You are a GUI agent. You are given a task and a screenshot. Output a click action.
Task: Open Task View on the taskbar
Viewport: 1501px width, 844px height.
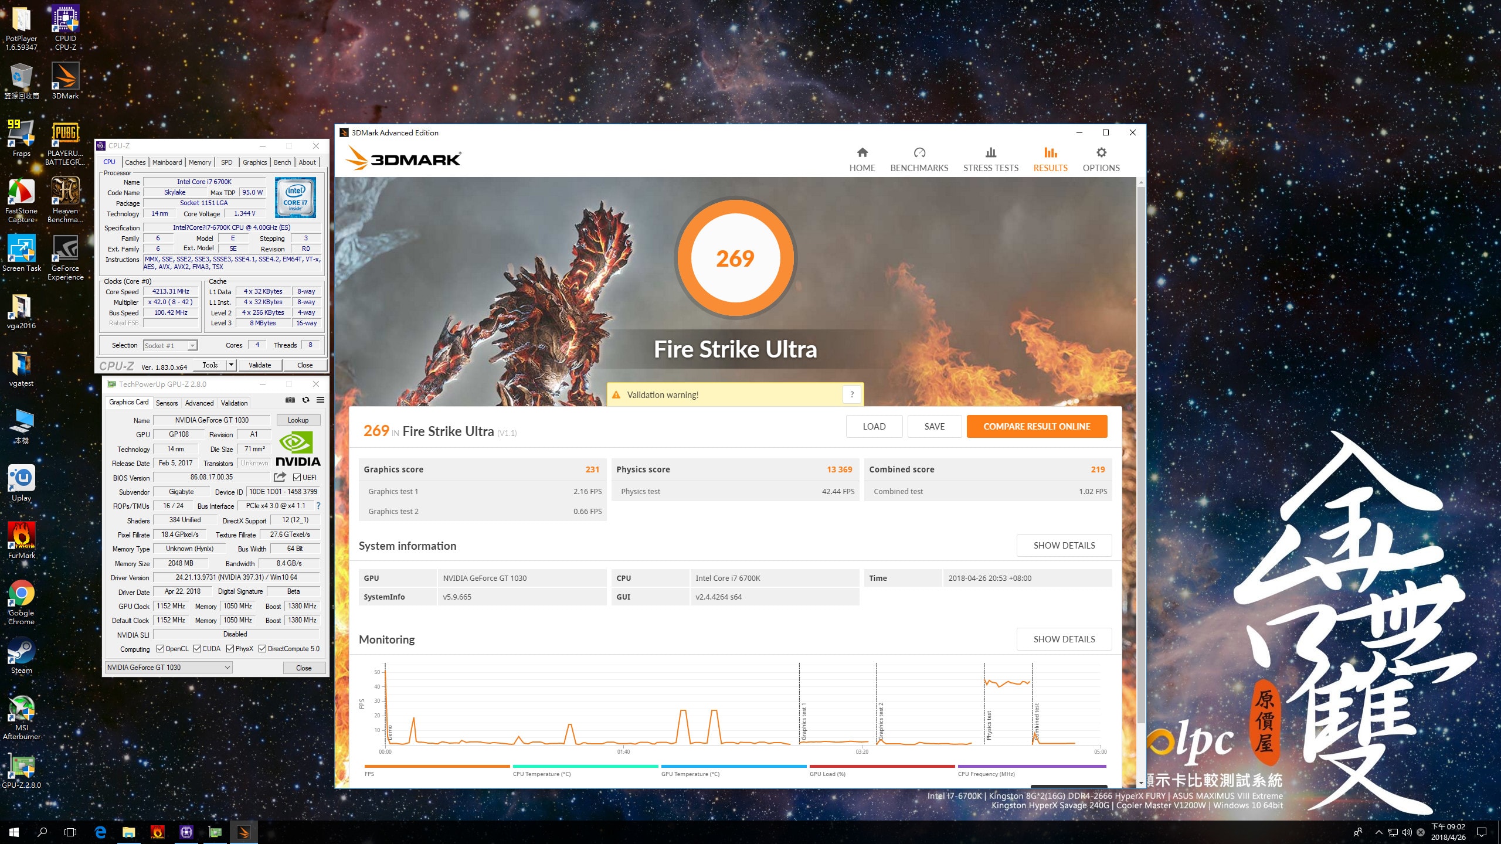(70, 832)
